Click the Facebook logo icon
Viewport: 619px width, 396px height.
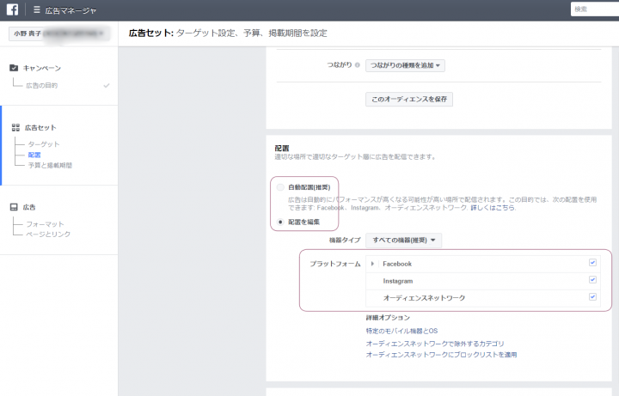12,9
